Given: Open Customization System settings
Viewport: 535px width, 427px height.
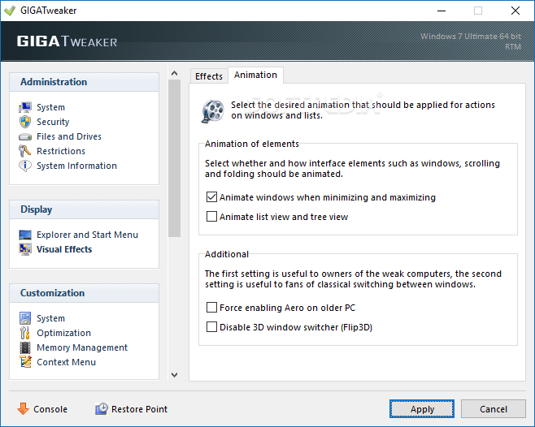Looking at the screenshot, I should coord(50,318).
